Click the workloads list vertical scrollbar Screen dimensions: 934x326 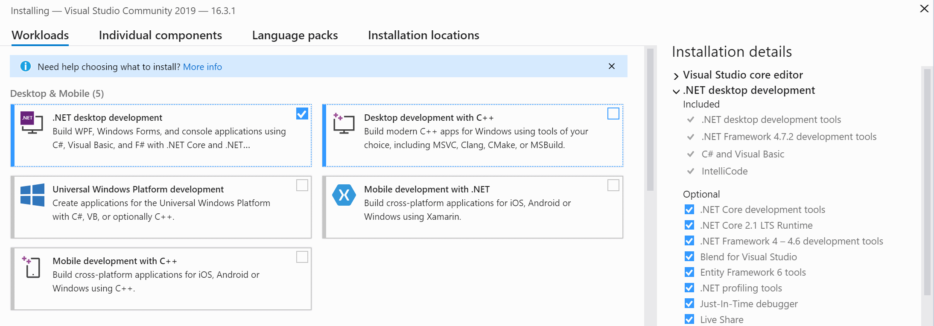click(650, 119)
